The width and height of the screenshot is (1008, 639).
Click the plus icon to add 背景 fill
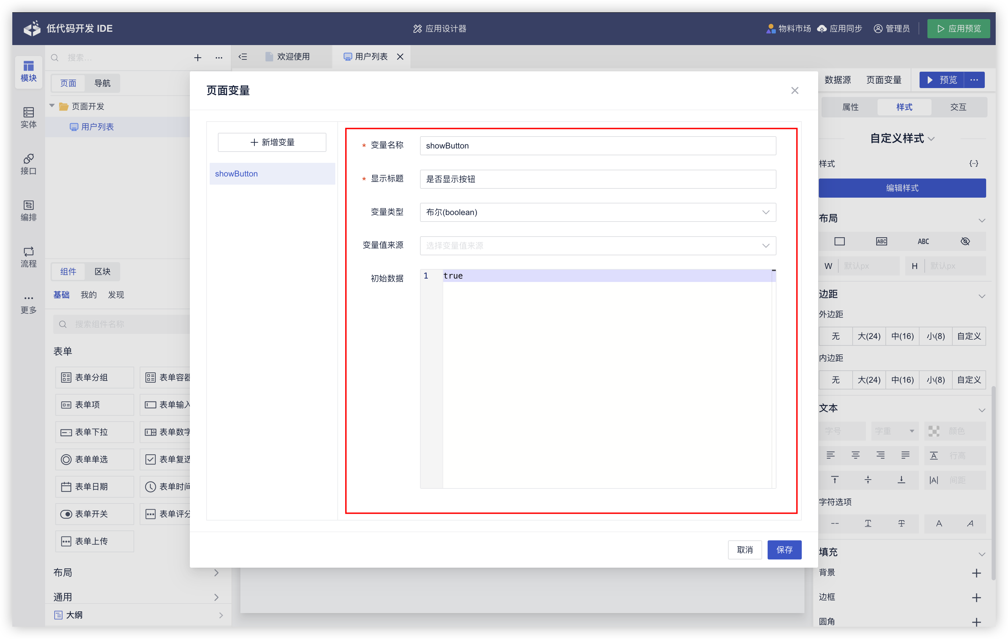coord(976,573)
